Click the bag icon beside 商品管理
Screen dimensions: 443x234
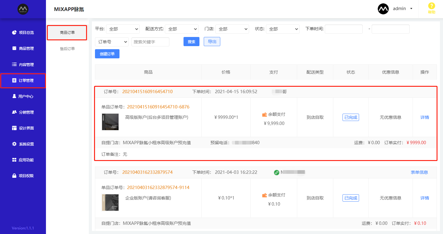click(x=14, y=48)
